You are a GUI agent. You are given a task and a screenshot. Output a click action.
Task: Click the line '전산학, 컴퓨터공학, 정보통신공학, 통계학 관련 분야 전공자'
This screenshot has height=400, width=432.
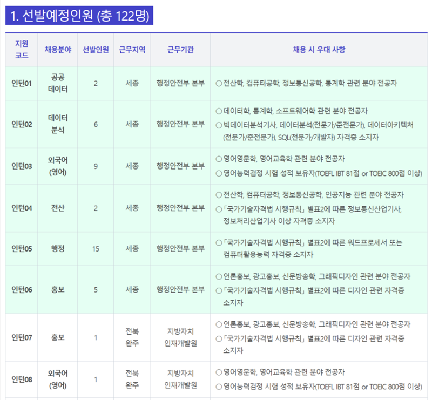(307, 83)
